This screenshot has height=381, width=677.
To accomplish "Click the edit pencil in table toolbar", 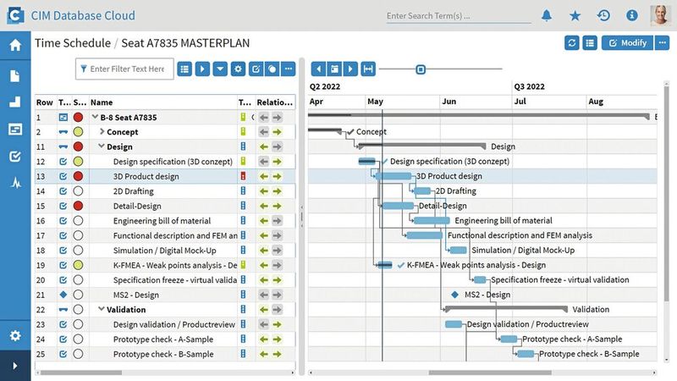I will (x=256, y=69).
